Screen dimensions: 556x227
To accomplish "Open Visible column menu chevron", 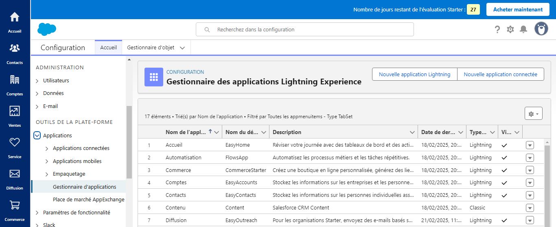I will [x=517, y=132].
